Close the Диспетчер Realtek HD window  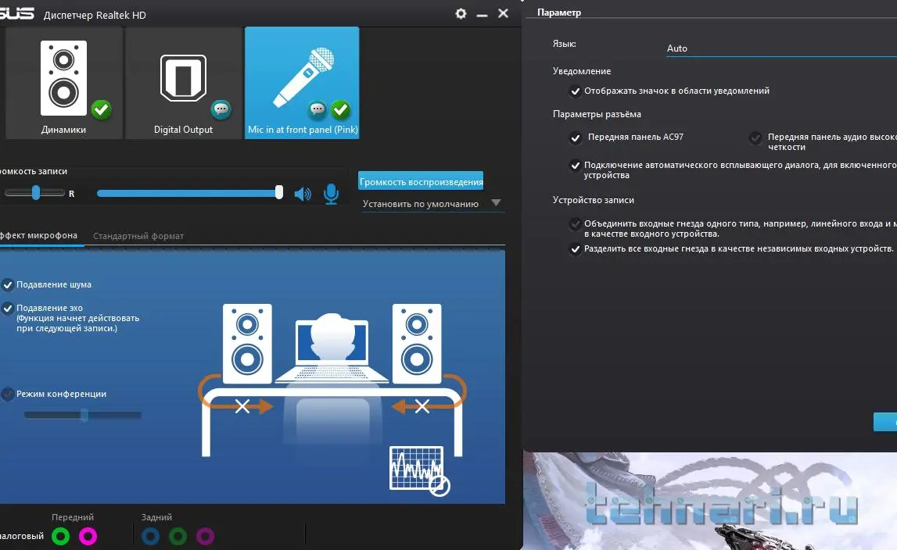click(x=503, y=13)
